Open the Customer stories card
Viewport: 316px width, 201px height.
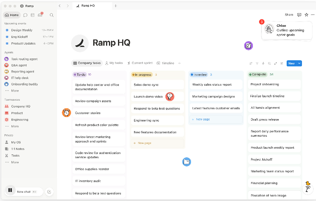point(99,113)
